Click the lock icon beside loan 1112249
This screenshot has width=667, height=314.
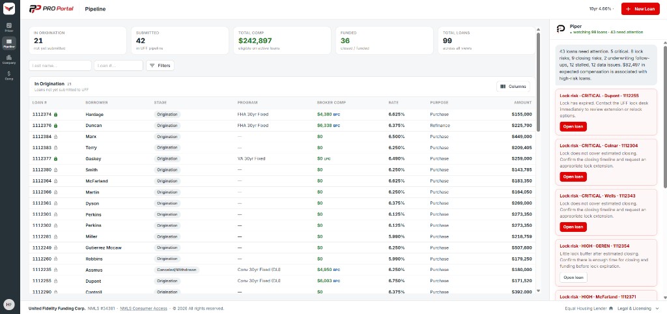click(56, 248)
